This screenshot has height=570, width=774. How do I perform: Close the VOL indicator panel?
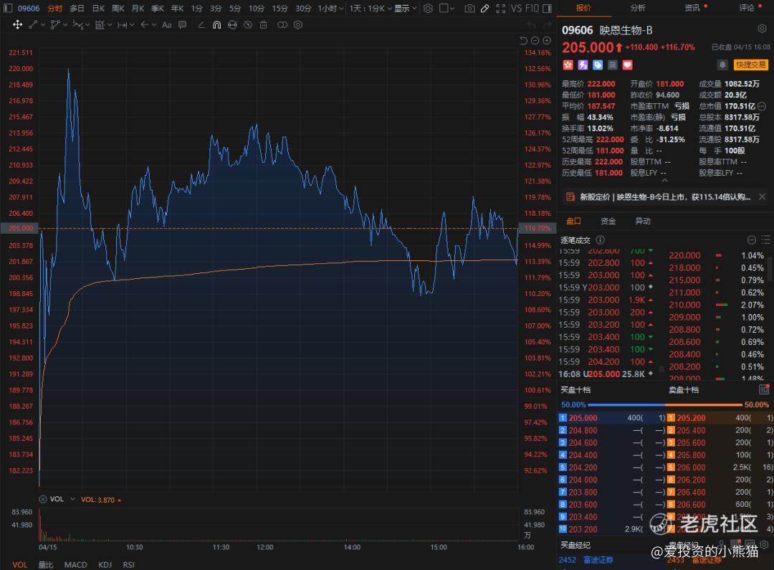[x=43, y=499]
